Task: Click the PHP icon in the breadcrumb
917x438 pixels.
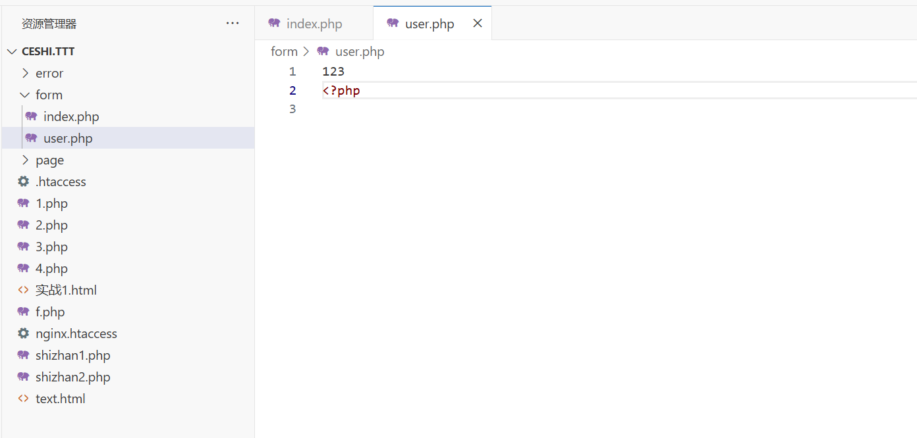Action: pos(323,51)
